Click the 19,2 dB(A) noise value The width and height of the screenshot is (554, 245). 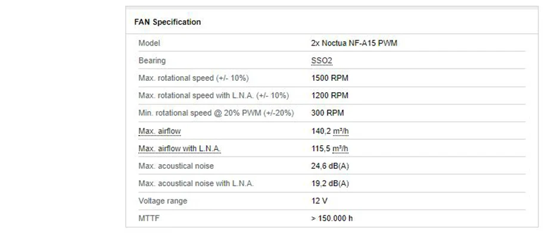(330, 184)
